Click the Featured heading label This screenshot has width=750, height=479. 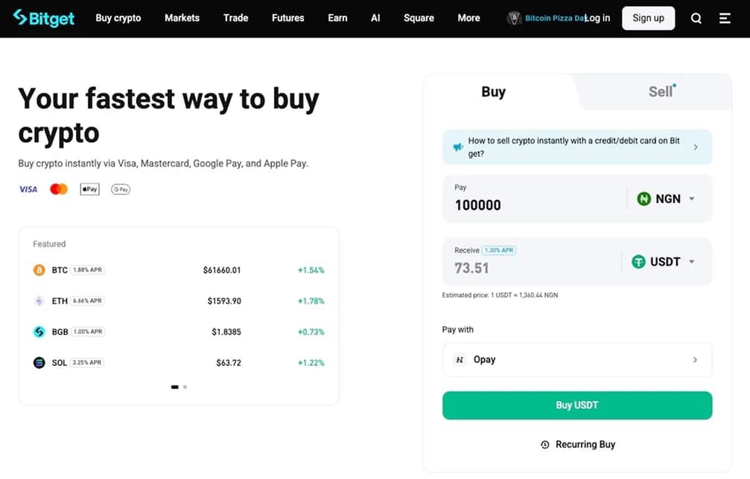point(49,244)
